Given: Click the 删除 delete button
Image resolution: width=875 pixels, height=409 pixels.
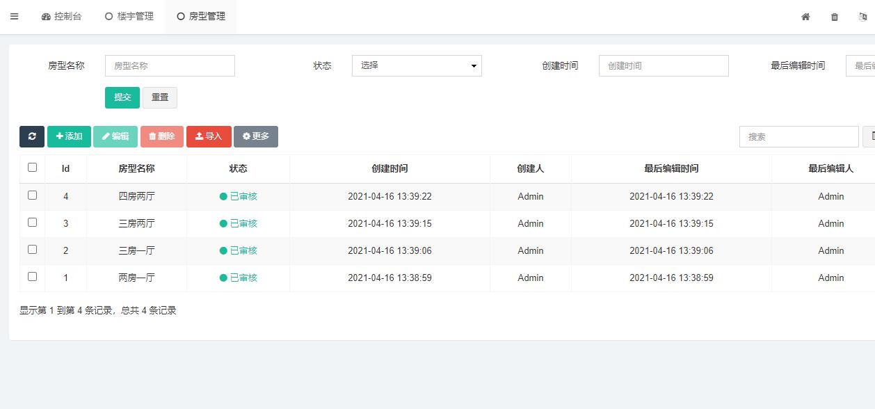Looking at the screenshot, I should point(162,136).
